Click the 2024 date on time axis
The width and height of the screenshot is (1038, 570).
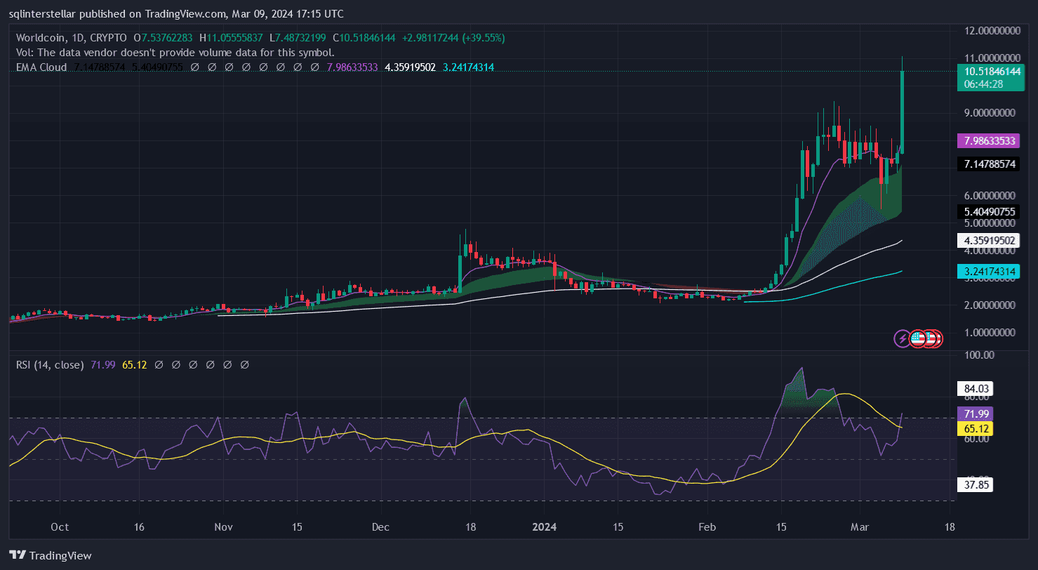pyautogui.click(x=544, y=526)
